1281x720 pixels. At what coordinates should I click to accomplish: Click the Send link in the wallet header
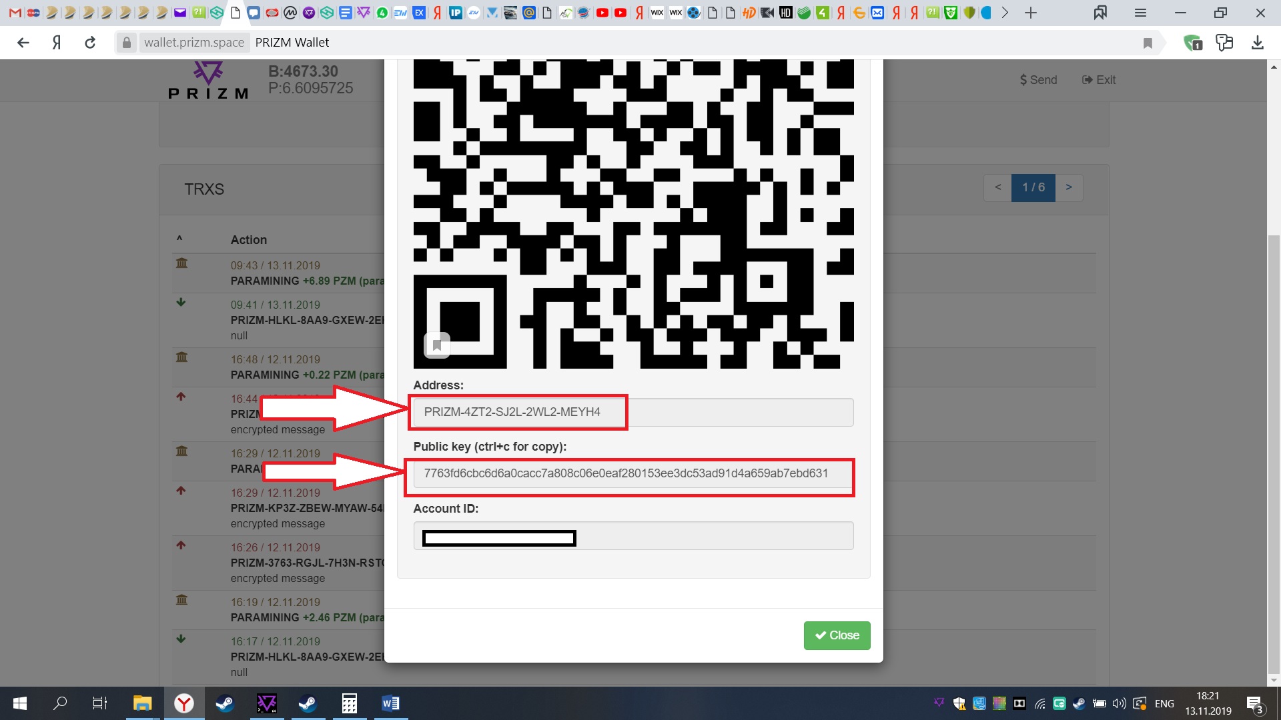(1038, 80)
